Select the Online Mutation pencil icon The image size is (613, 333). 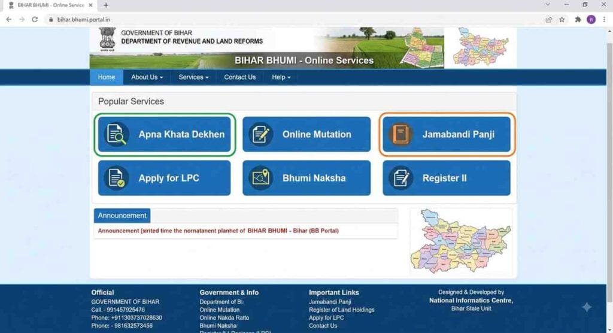pos(260,134)
